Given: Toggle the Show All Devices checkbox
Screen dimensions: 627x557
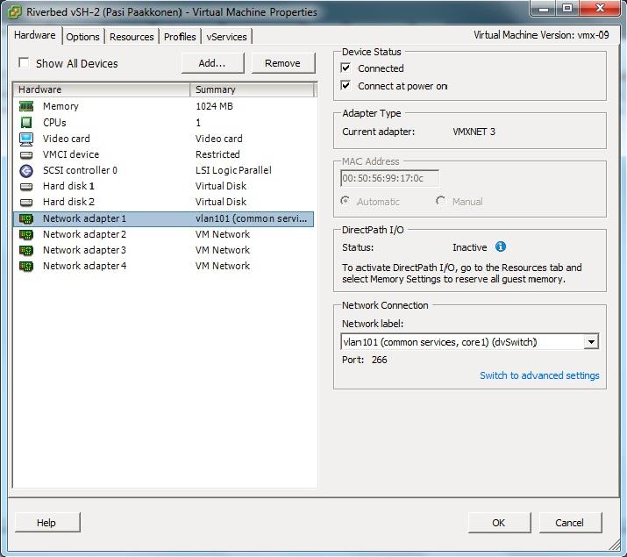Looking at the screenshot, I should tap(24, 63).
